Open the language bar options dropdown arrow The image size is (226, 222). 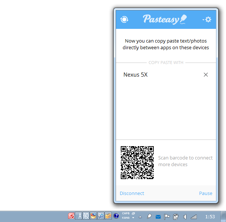(133, 218)
